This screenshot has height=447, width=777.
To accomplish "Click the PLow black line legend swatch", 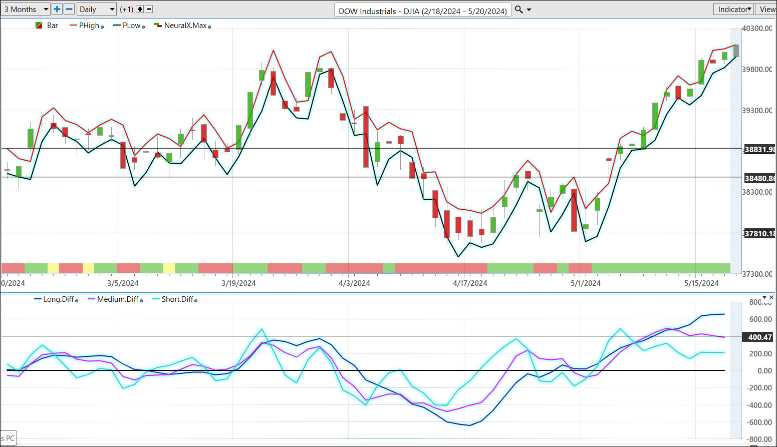I will (117, 25).
